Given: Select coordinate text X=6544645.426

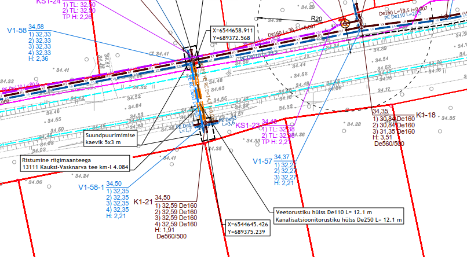Looking at the screenshot, I should (248, 224).
